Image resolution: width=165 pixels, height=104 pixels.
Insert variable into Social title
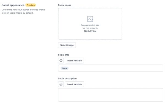tap(74, 61)
